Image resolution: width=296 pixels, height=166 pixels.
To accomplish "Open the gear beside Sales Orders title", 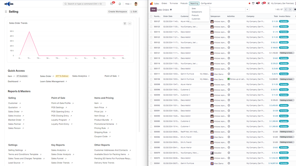I will pyautogui.click(x=171, y=10).
